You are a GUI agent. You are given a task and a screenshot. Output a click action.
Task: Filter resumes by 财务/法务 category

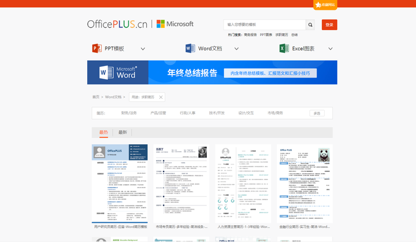click(129, 113)
